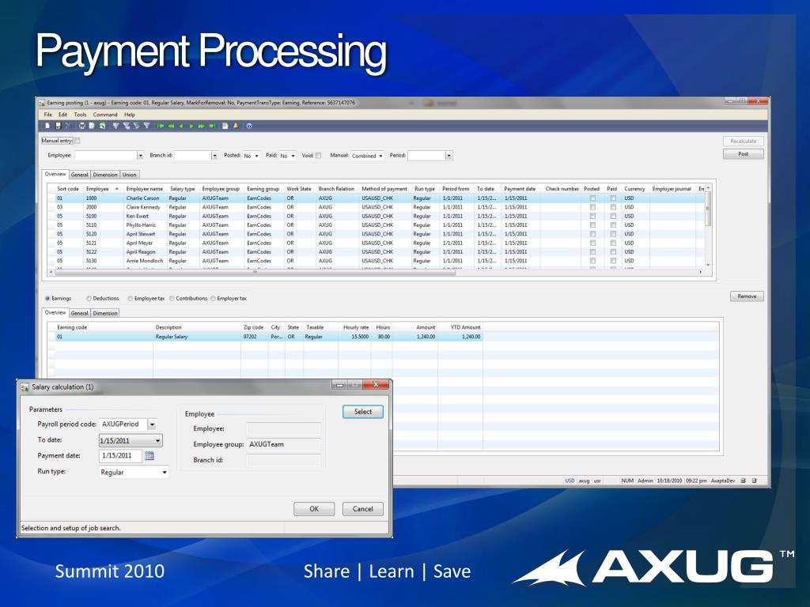
Task: Click the green previous page double arrow
Action: click(x=171, y=126)
